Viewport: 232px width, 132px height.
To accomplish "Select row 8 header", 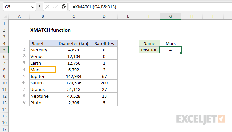I will pos(4,70).
